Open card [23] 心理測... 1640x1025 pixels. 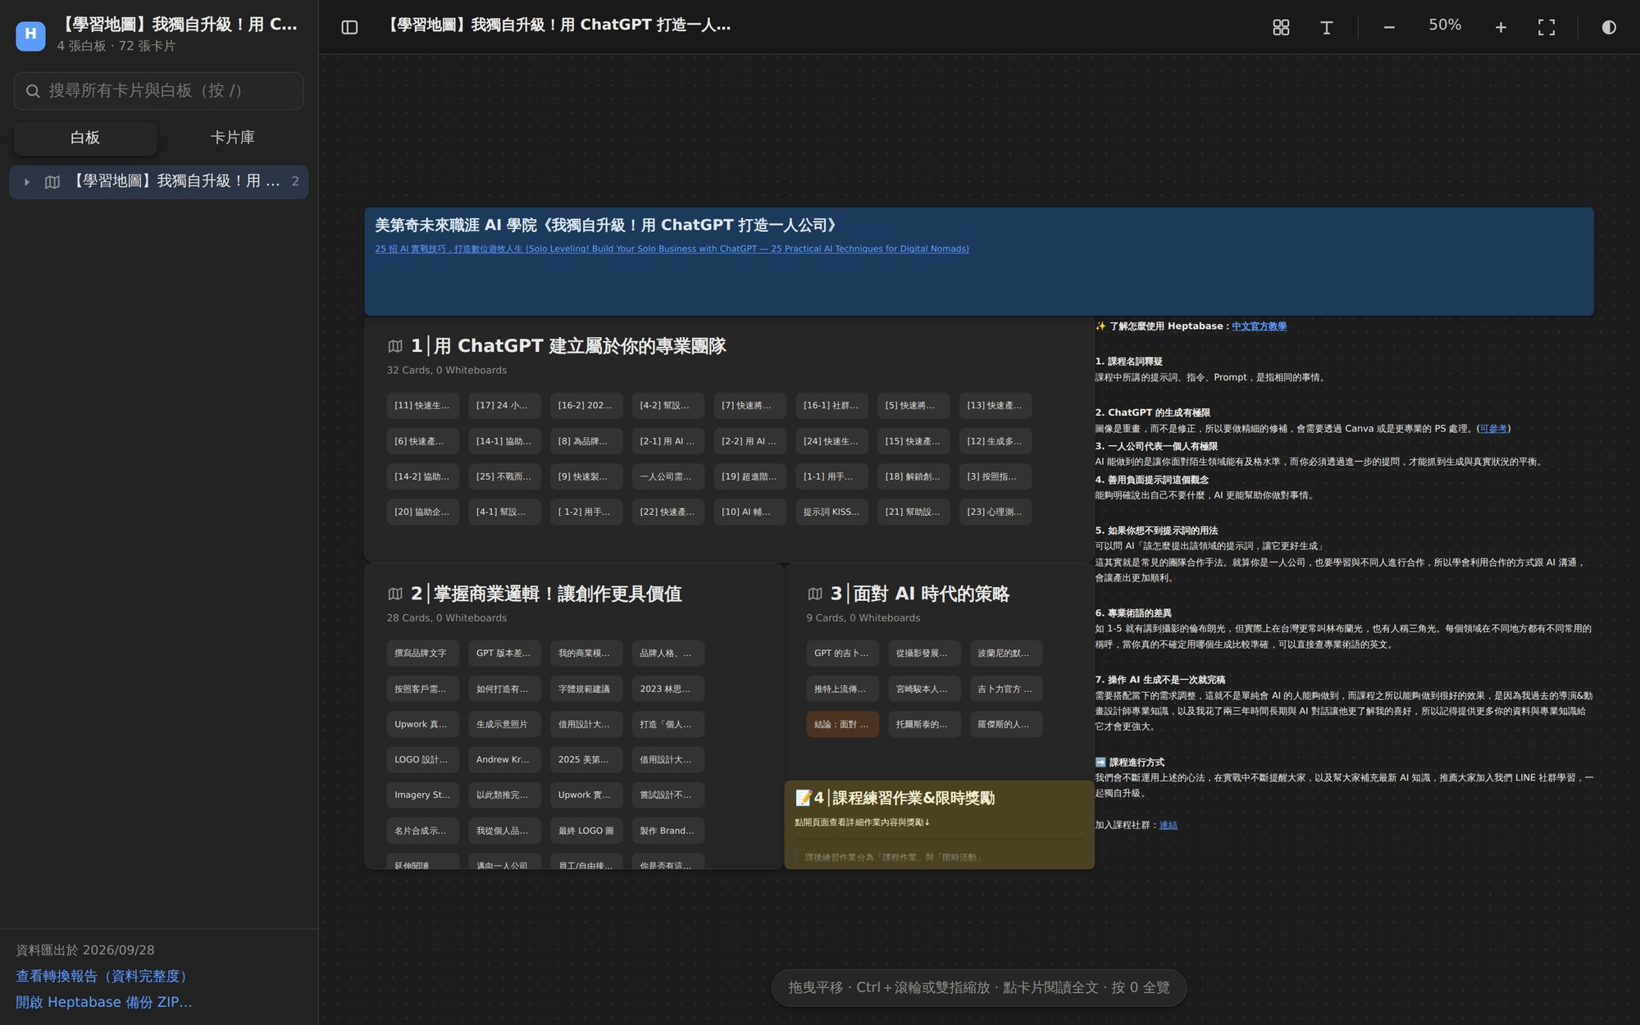995,512
